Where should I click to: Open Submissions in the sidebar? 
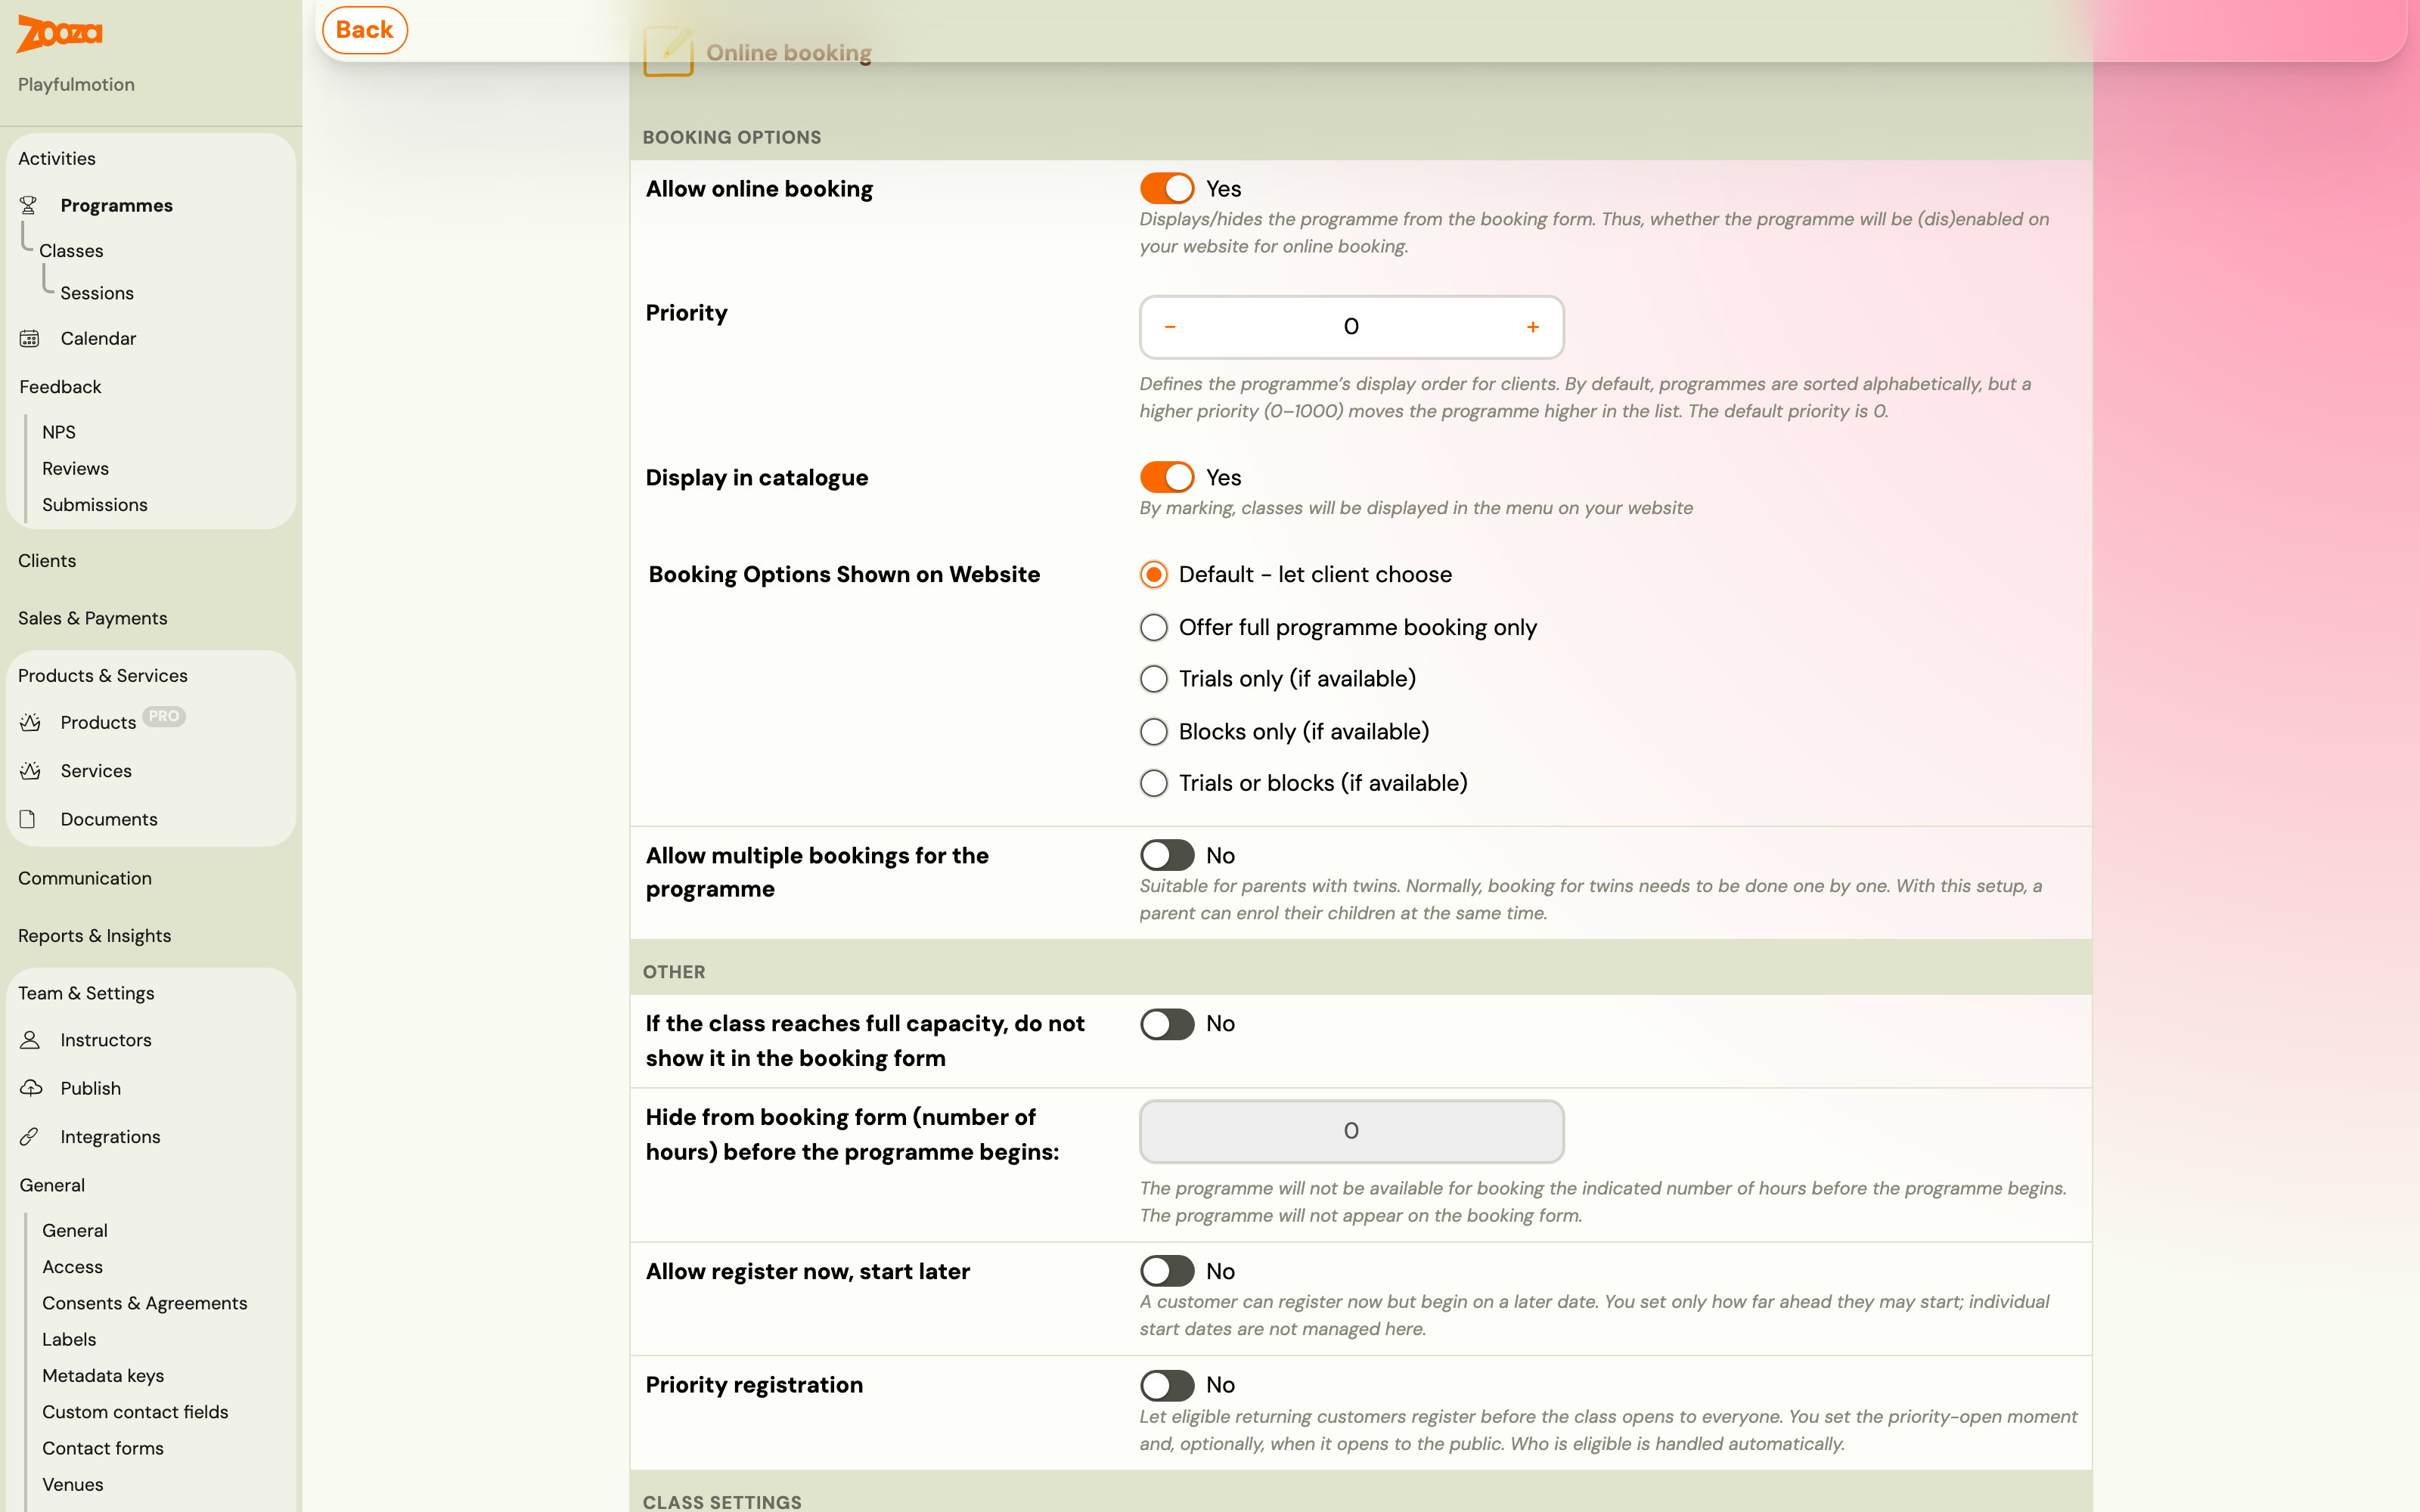coord(95,505)
